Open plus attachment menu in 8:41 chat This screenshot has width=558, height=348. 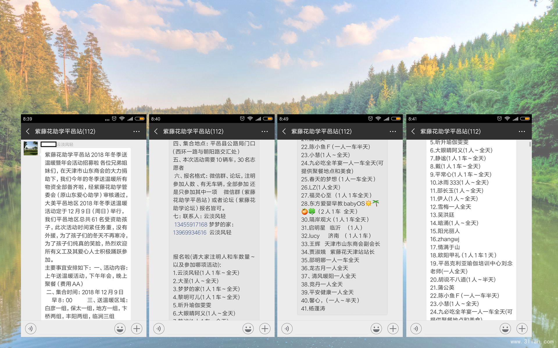pyautogui.click(x=522, y=329)
